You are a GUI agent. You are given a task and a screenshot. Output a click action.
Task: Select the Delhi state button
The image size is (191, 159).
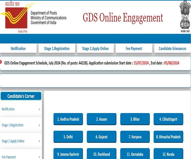tap(68, 137)
